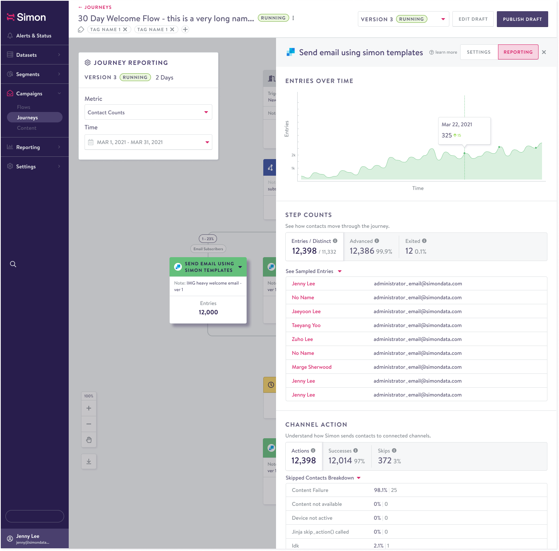Remove the second TAG NAME 1 tag
Screen dimensions: 559x551
(x=172, y=29)
